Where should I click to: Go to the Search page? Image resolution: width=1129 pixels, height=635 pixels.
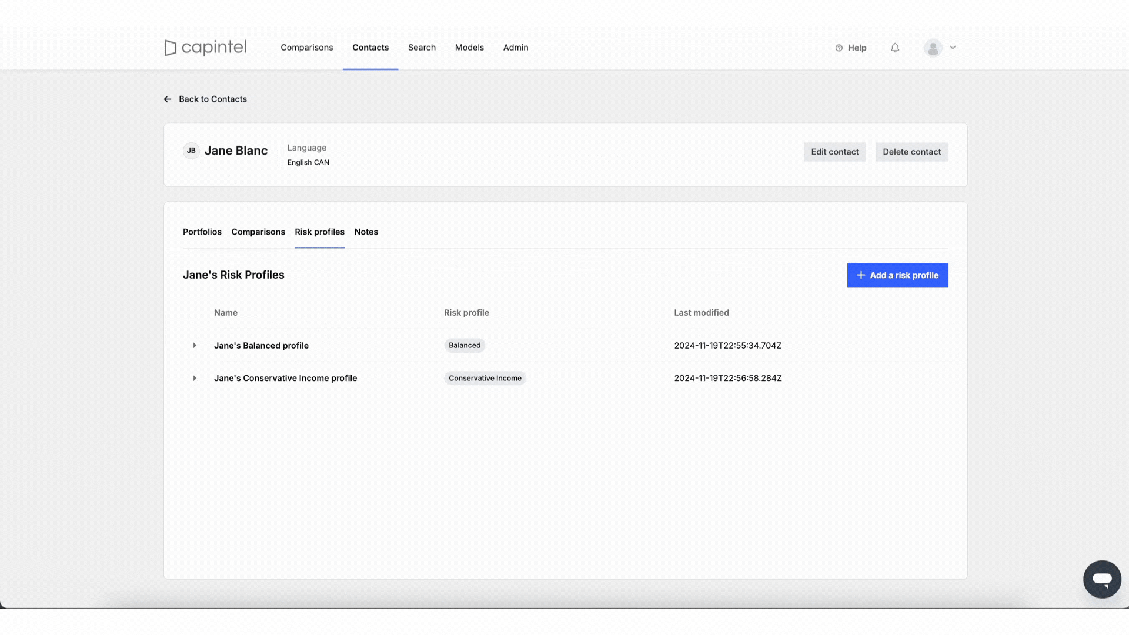(422, 48)
